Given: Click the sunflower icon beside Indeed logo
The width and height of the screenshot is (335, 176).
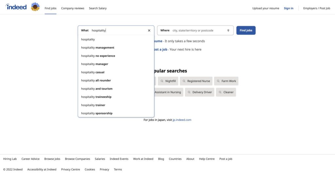Looking at the screenshot, I should [35, 7].
